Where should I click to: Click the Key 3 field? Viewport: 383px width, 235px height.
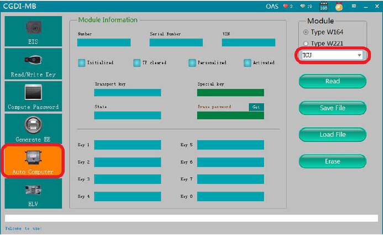click(128, 179)
